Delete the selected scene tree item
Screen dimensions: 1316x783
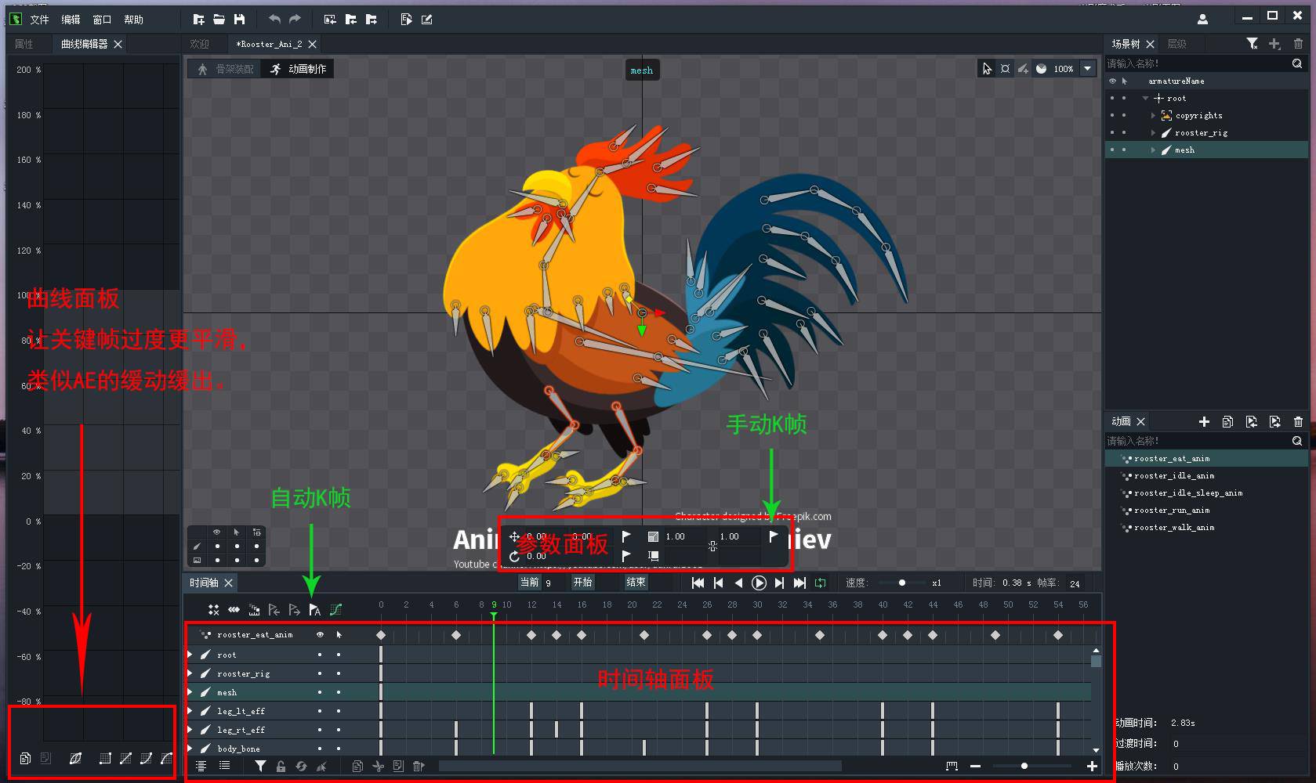point(1298,44)
